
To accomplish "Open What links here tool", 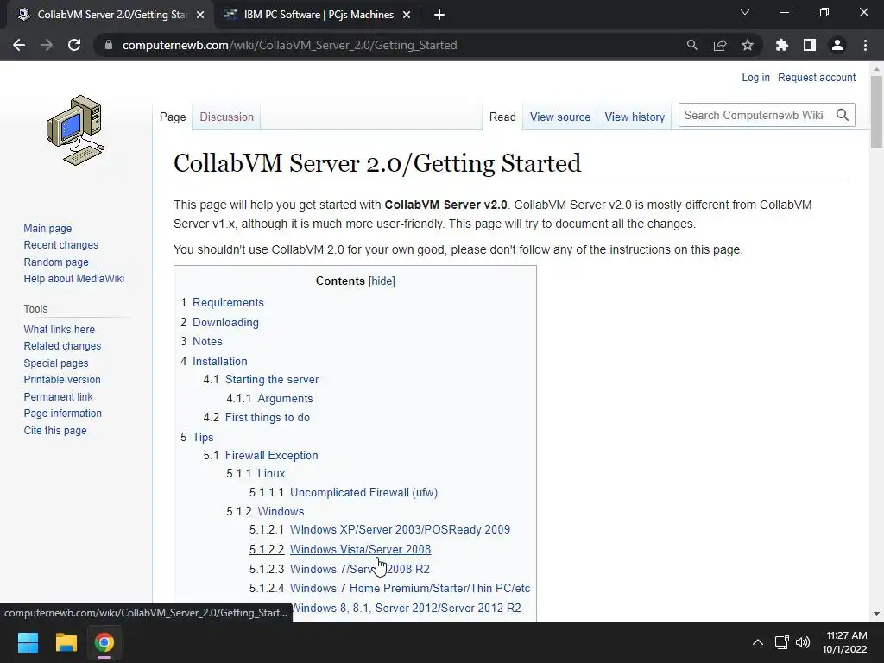I will (60, 329).
